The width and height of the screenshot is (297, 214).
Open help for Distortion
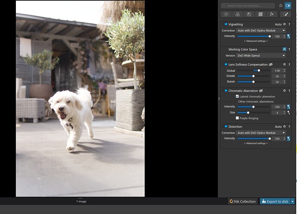(x=289, y=127)
